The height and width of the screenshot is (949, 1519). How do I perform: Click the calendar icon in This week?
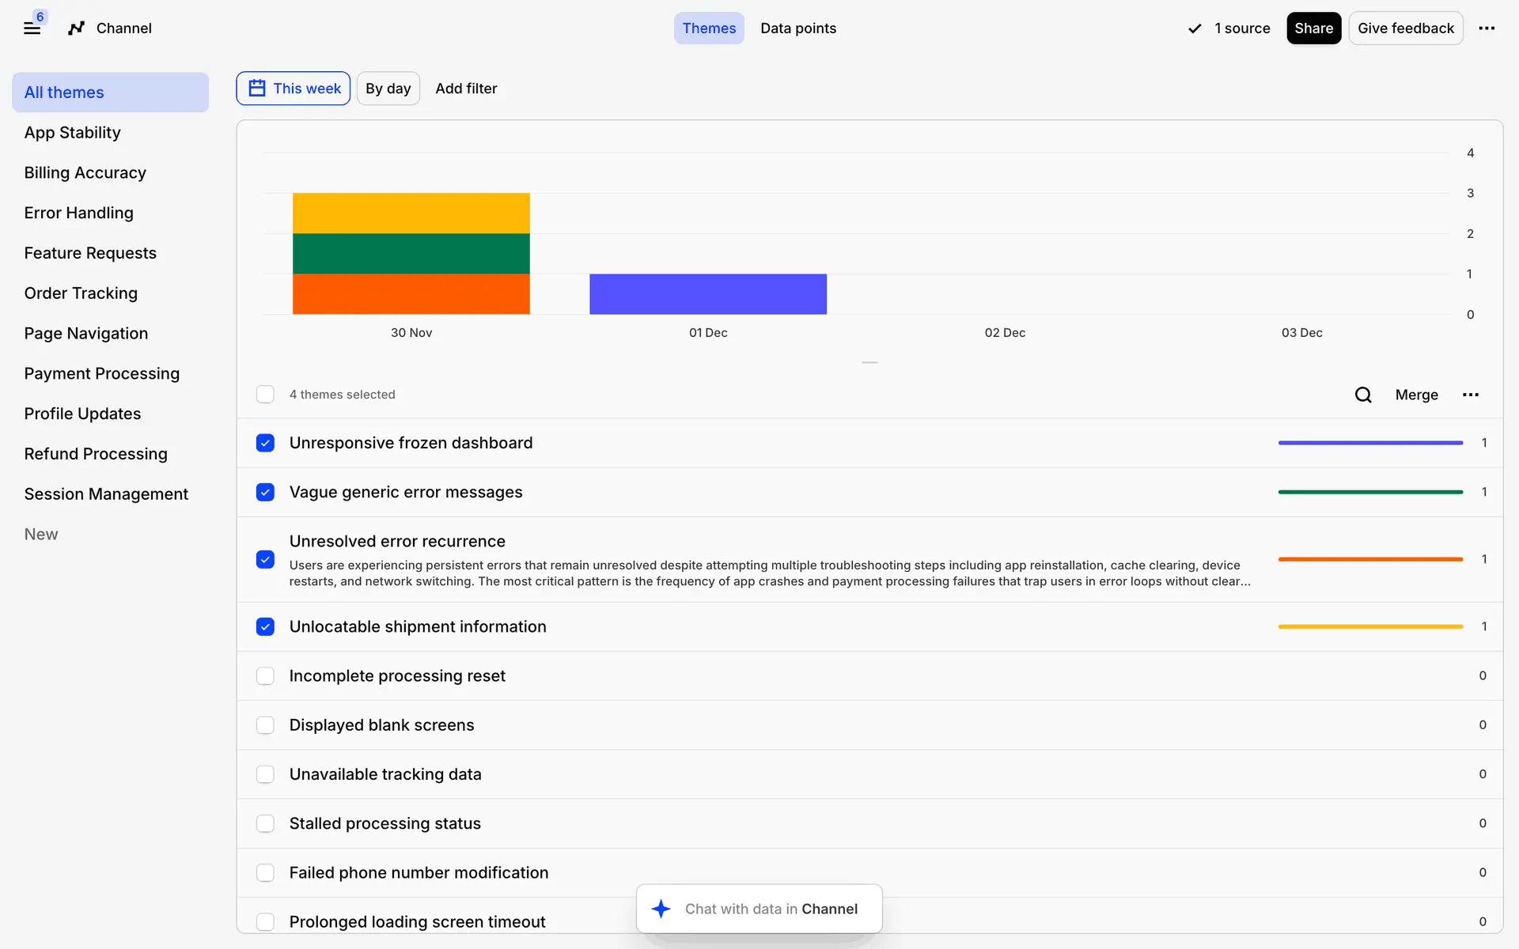click(x=257, y=89)
